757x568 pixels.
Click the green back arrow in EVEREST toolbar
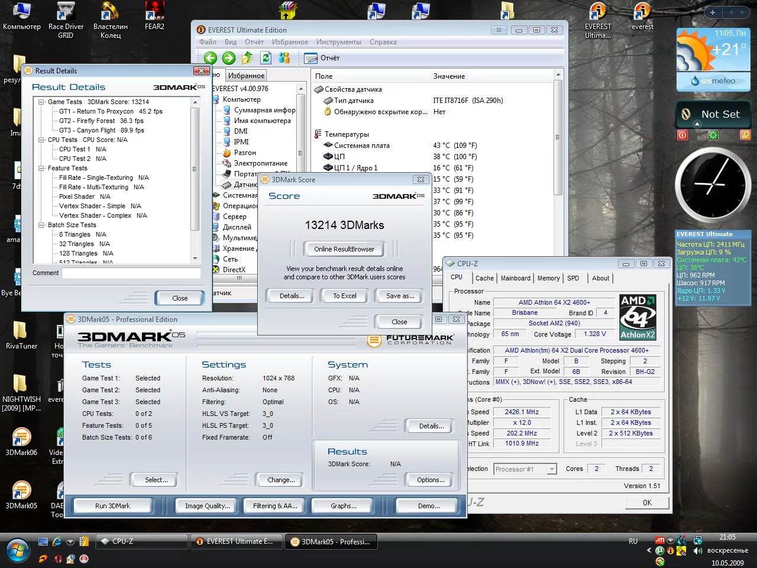[x=210, y=57]
